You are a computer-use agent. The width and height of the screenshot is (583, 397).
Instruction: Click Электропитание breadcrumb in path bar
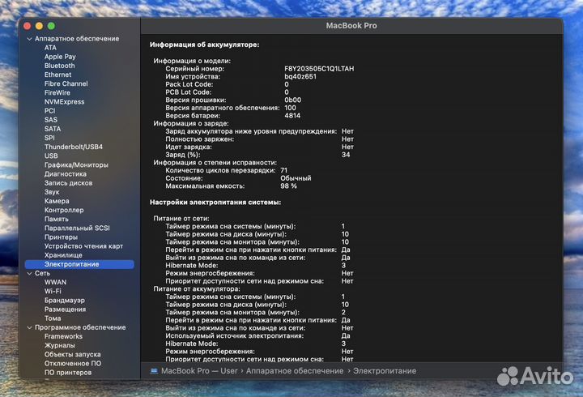pyautogui.click(x=385, y=371)
